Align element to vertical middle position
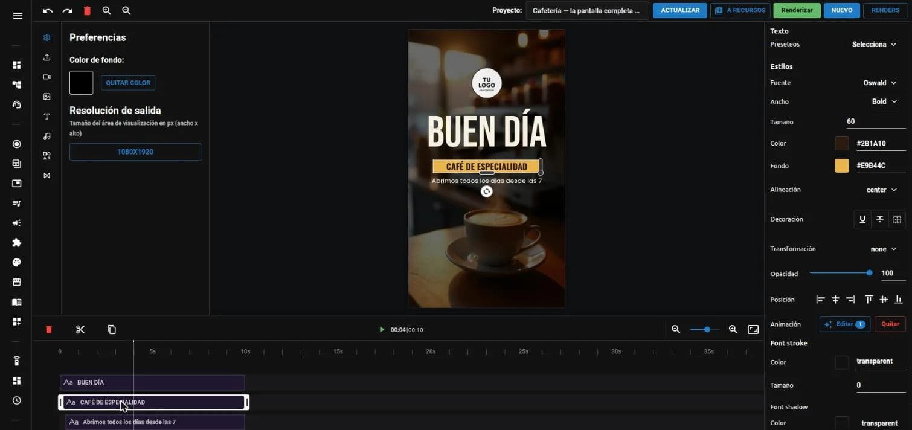The height and width of the screenshot is (430, 912). [884, 300]
